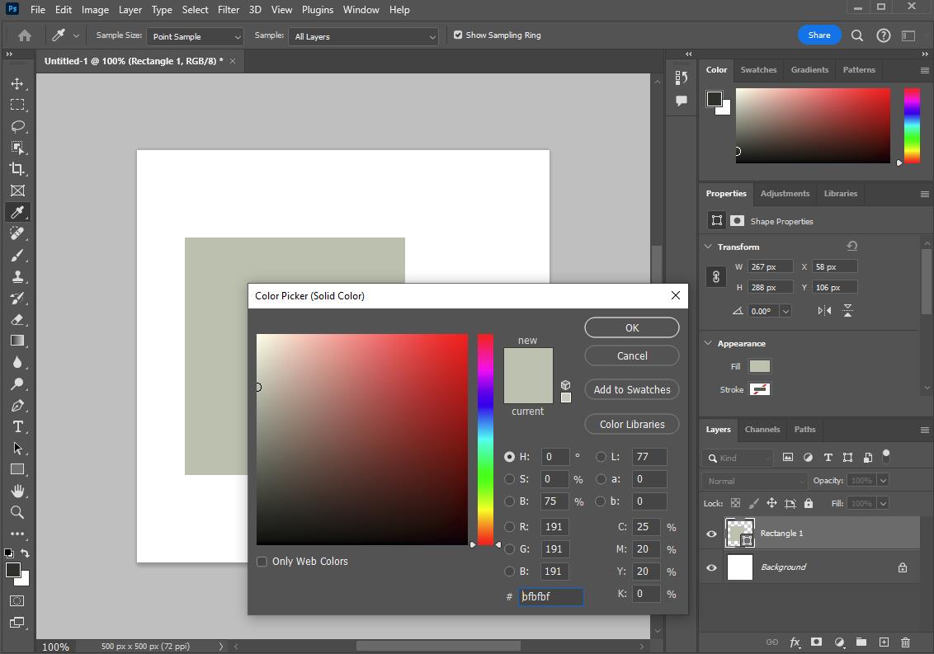Viewport: 934px width, 654px height.
Task: Click the delete layer trash icon
Action: 905,642
